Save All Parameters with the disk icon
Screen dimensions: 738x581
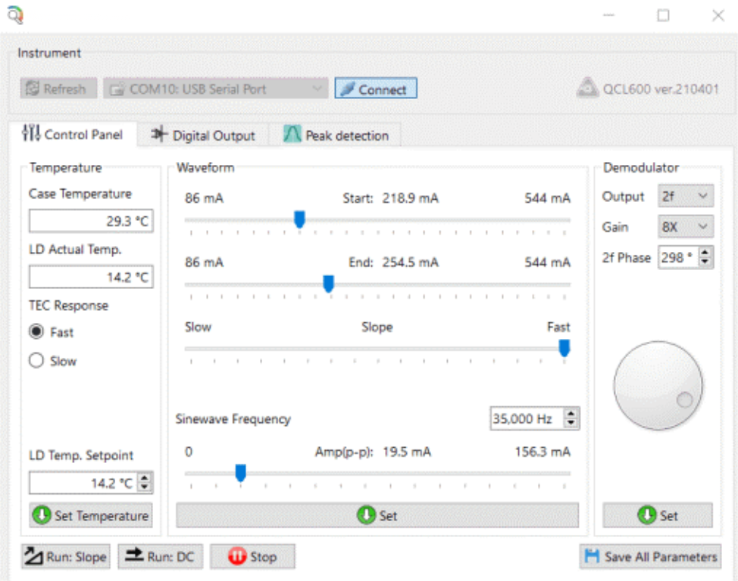651,557
